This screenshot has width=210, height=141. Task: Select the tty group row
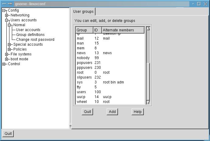pos(110,87)
